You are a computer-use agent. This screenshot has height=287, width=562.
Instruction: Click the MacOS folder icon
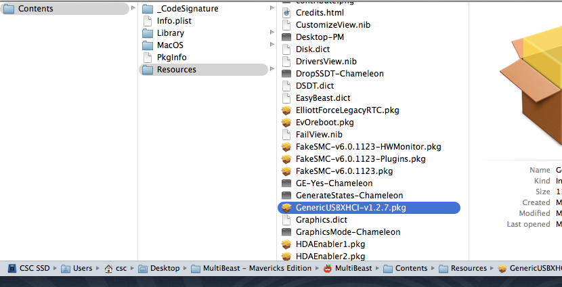148,45
